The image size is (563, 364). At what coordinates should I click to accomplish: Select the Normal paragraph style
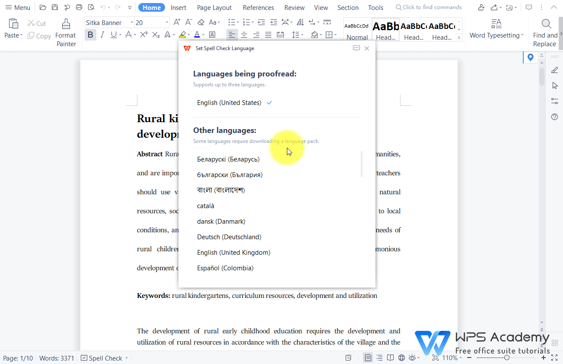(x=357, y=30)
